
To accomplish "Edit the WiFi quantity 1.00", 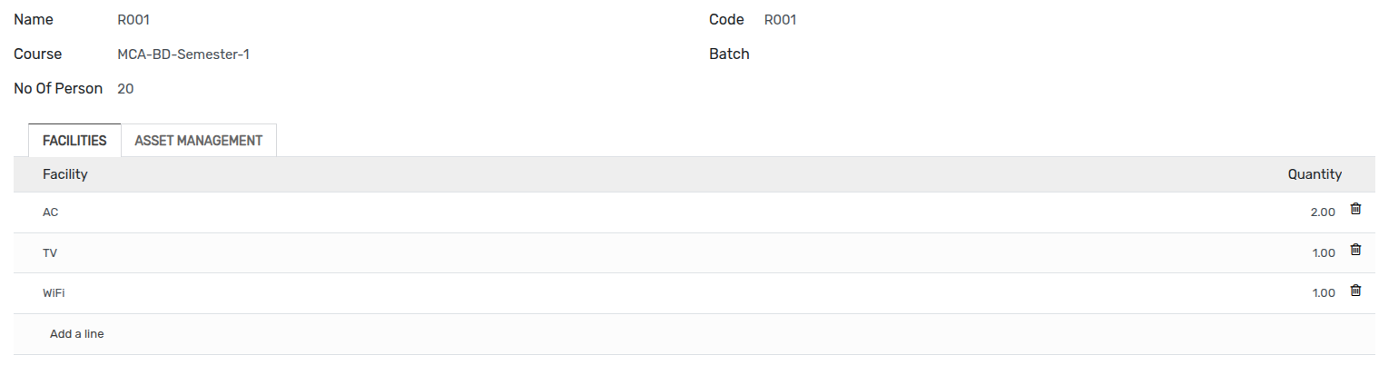I will tap(1324, 293).
